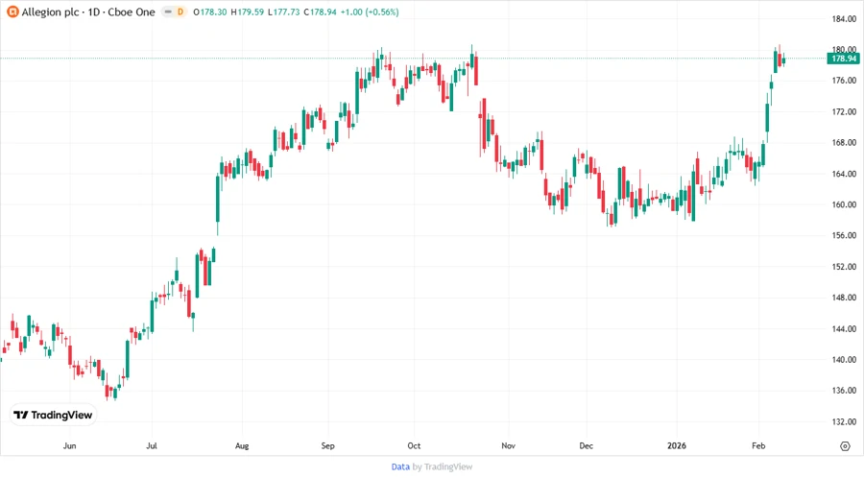The image size is (864, 478).
Task: Click the 164.00 price axis label
Action: [x=844, y=174]
